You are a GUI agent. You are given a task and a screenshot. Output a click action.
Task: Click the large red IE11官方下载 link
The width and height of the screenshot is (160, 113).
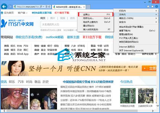coord(92,37)
